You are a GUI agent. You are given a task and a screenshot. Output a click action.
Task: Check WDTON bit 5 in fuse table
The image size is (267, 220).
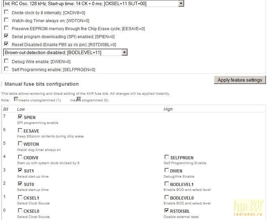click(x=20, y=144)
